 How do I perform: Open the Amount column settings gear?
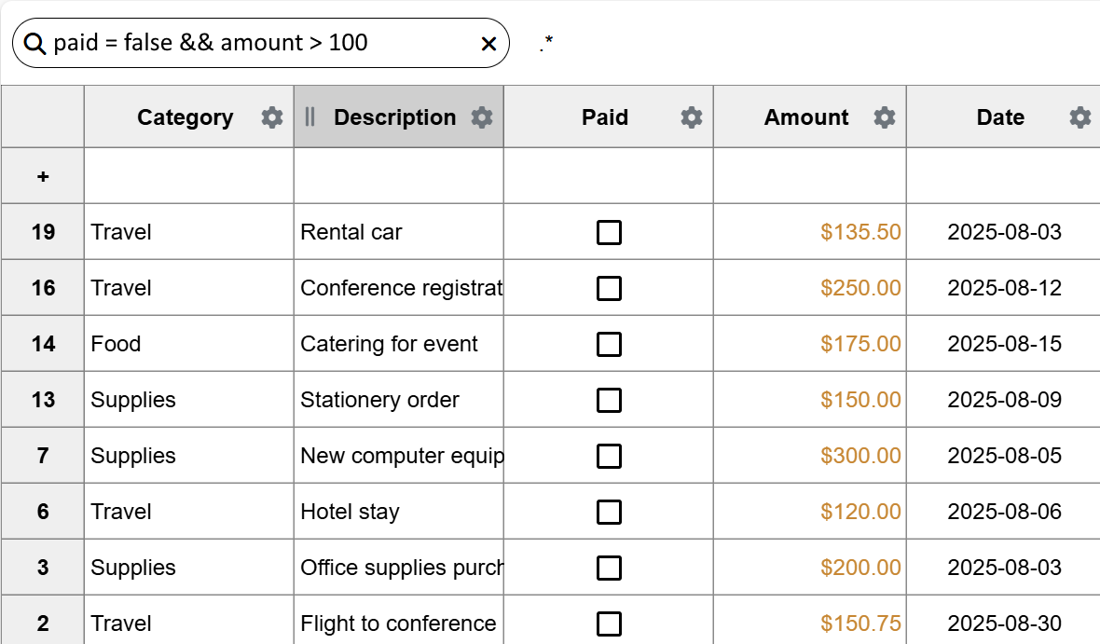tap(885, 117)
